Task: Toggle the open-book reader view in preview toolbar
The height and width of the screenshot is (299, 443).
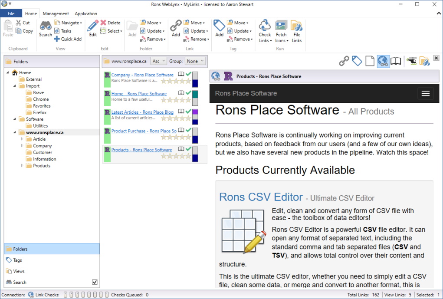Action: click(x=396, y=61)
